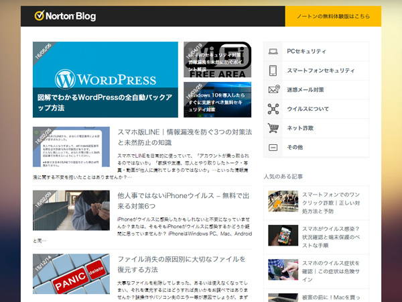Click the その他 ellipsis box icon
Viewport: 402px width, 302px height.
[273, 148]
